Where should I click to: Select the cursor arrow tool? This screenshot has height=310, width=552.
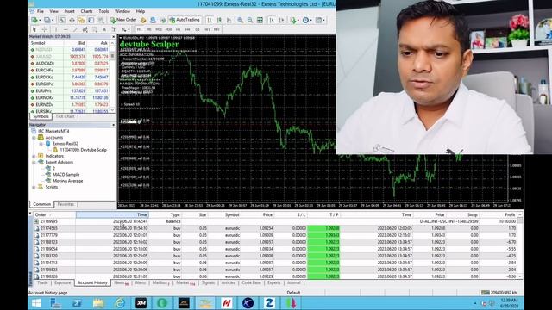tap(34, 29)
